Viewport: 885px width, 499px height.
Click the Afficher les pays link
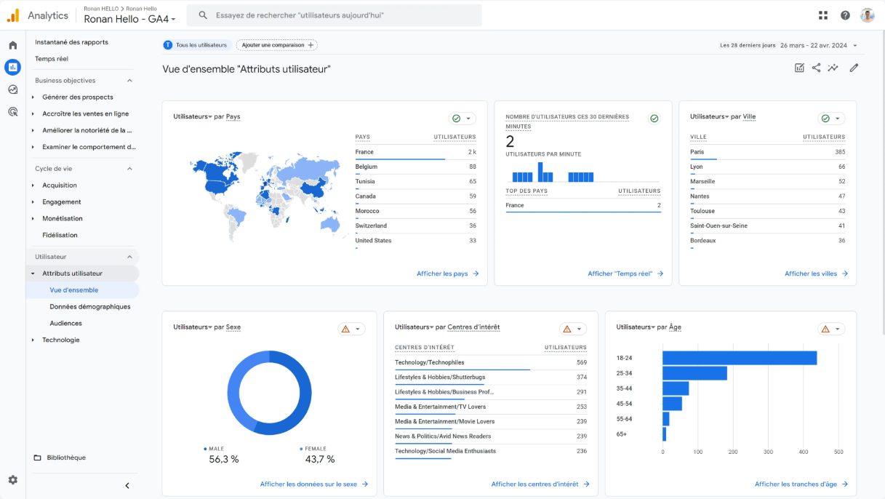[x=447, y=274]
